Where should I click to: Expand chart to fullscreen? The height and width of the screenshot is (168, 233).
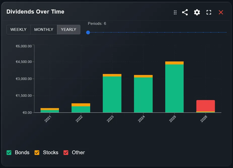pos(209,12)
